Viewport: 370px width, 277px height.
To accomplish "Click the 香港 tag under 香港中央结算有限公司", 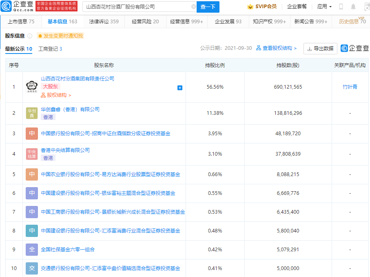I will click(x=48, y=158).
